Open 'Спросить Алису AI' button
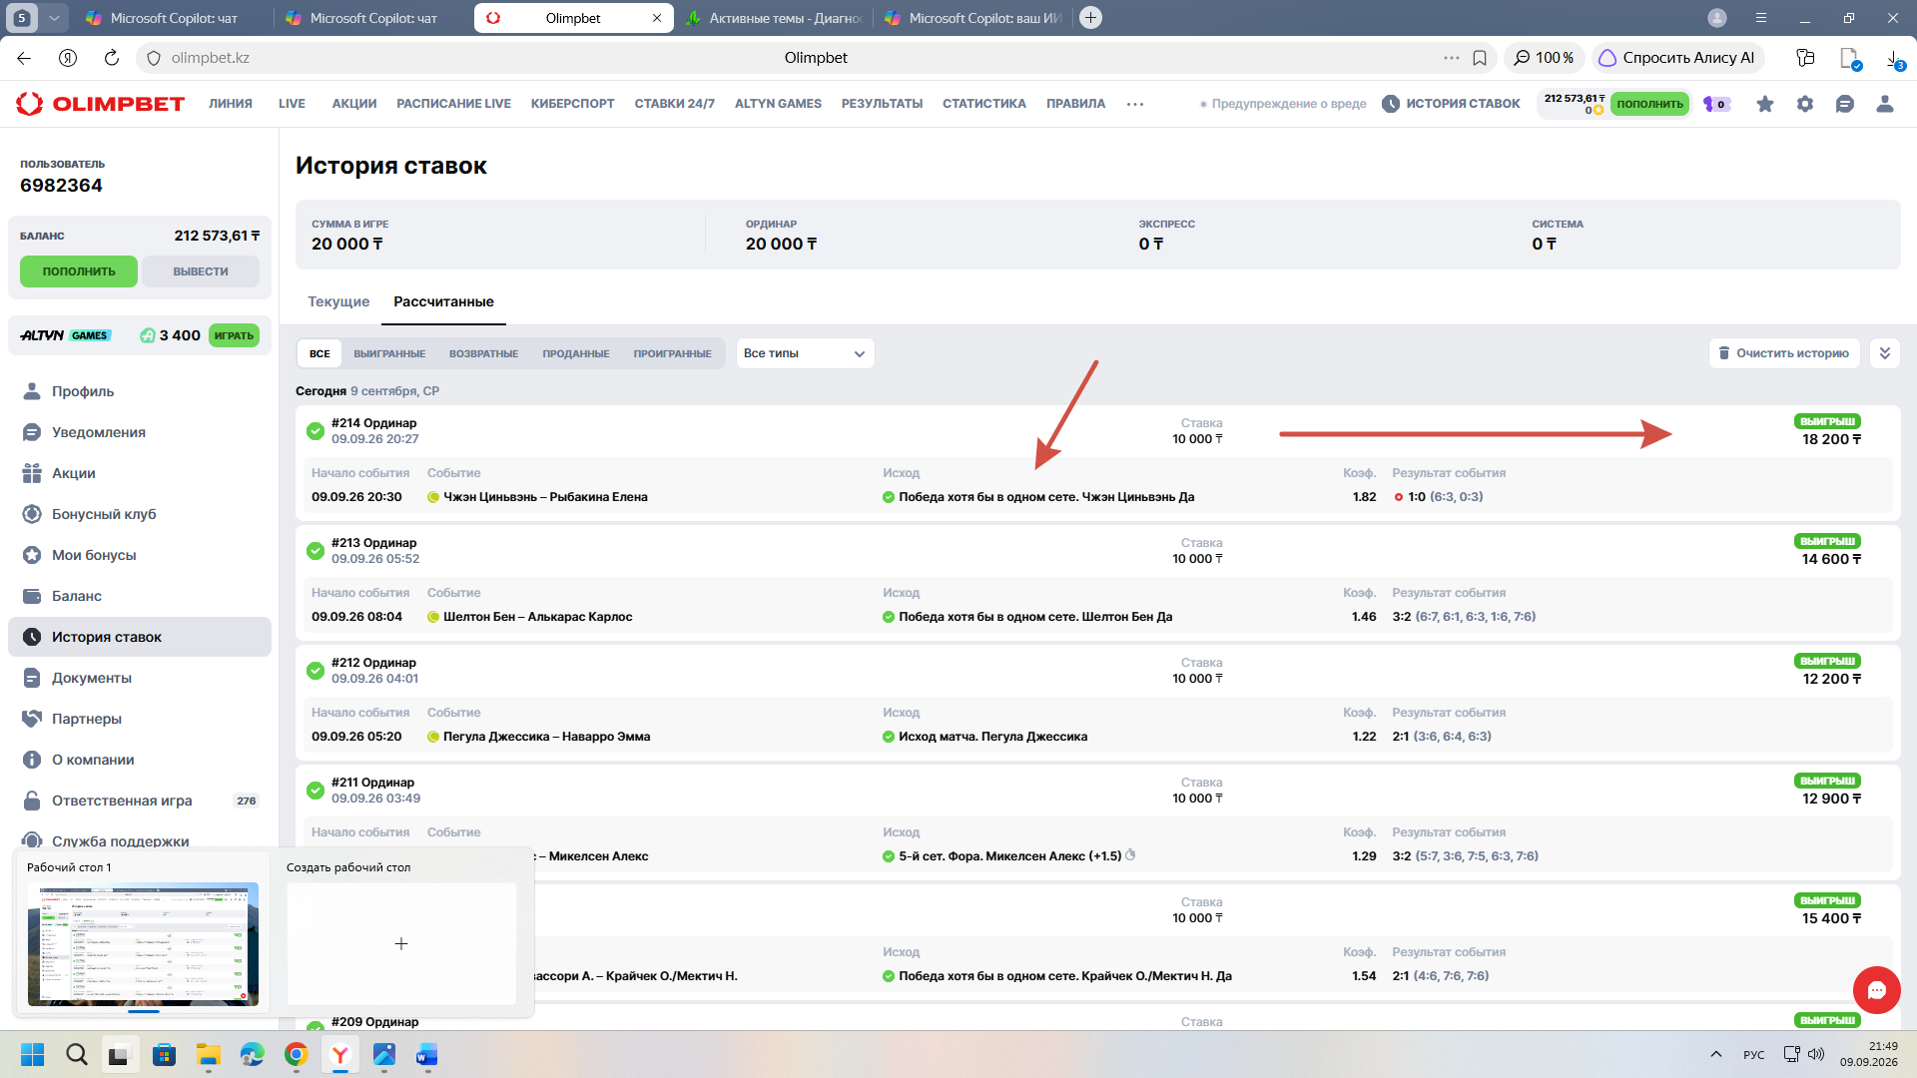The image size is (1917, 1078). click(x=1677, y=58)
